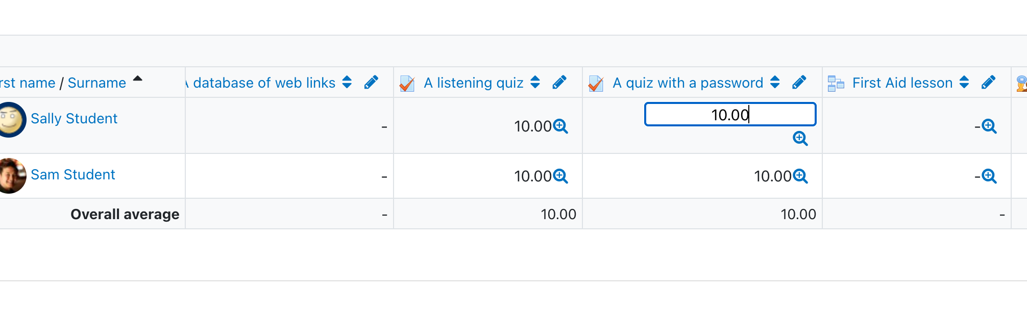Open Sam Student's profile link
The height and width of the screenshot is (318, 1027).
coord(73,175)
